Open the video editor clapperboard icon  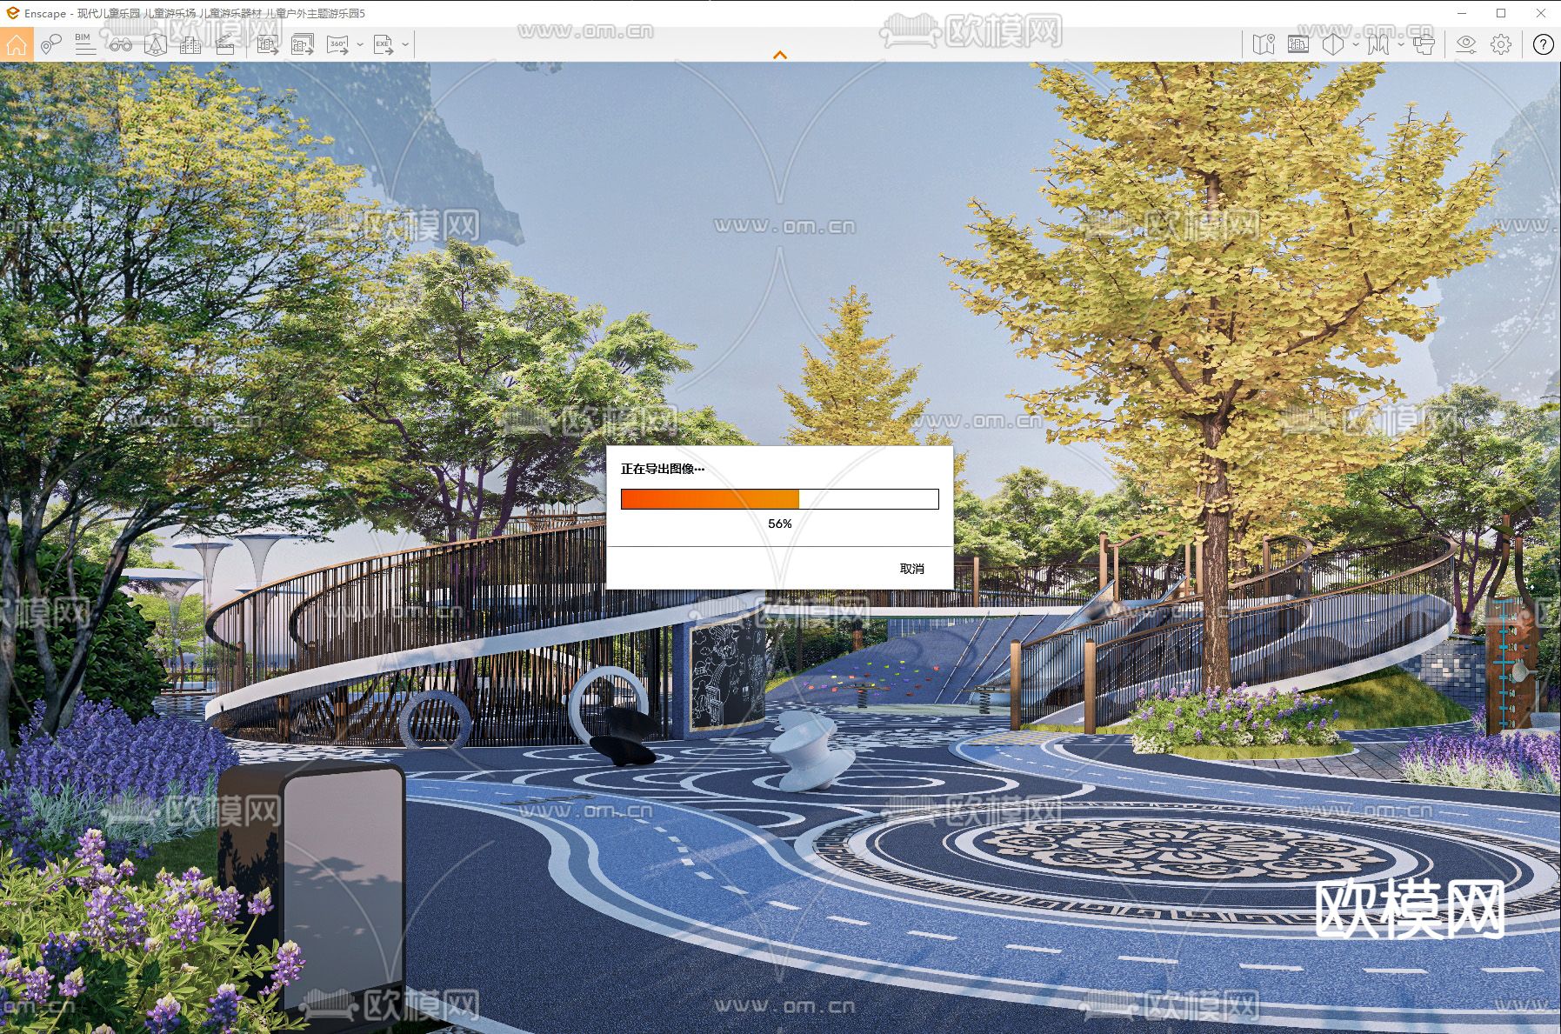pyautogui.click(x=225, y=44)
